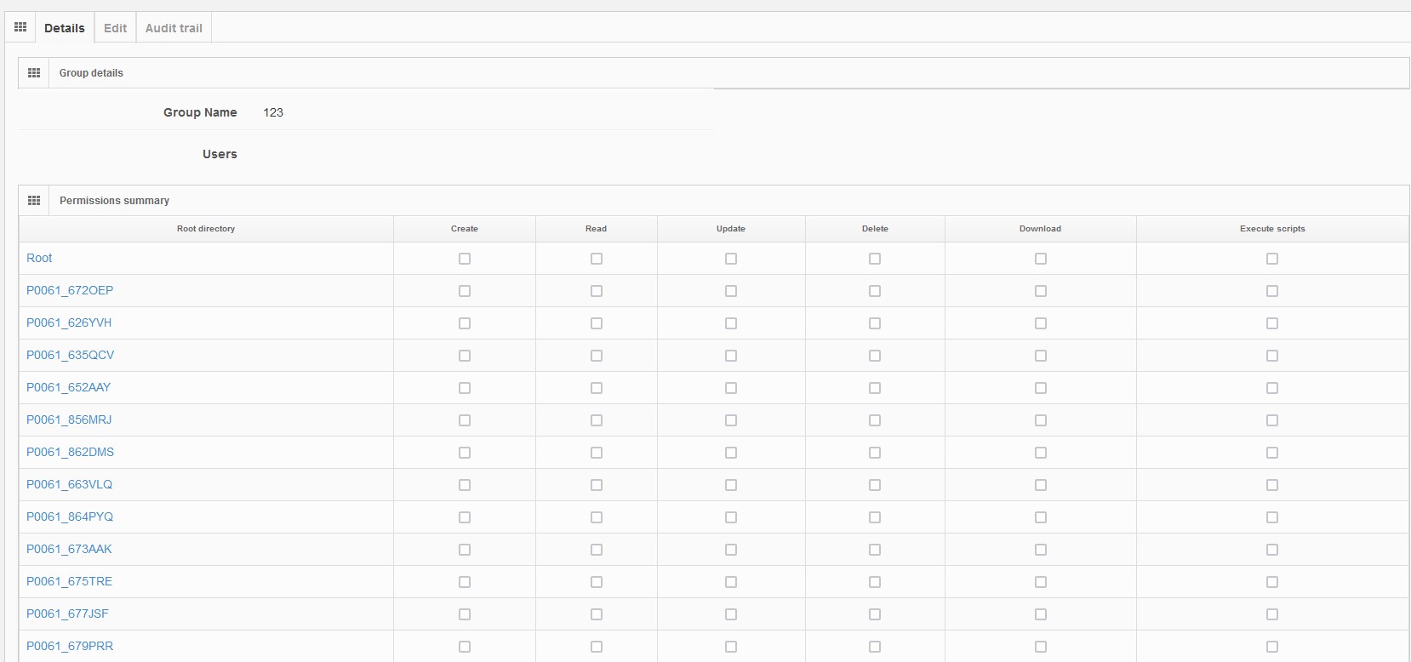Check Create for P0061_677JSF
The height and width of the screenshot is (662, 1411).
[x=465, y=614]
